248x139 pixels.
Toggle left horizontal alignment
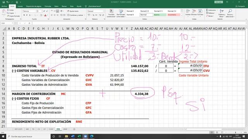(x=52, y=15)
